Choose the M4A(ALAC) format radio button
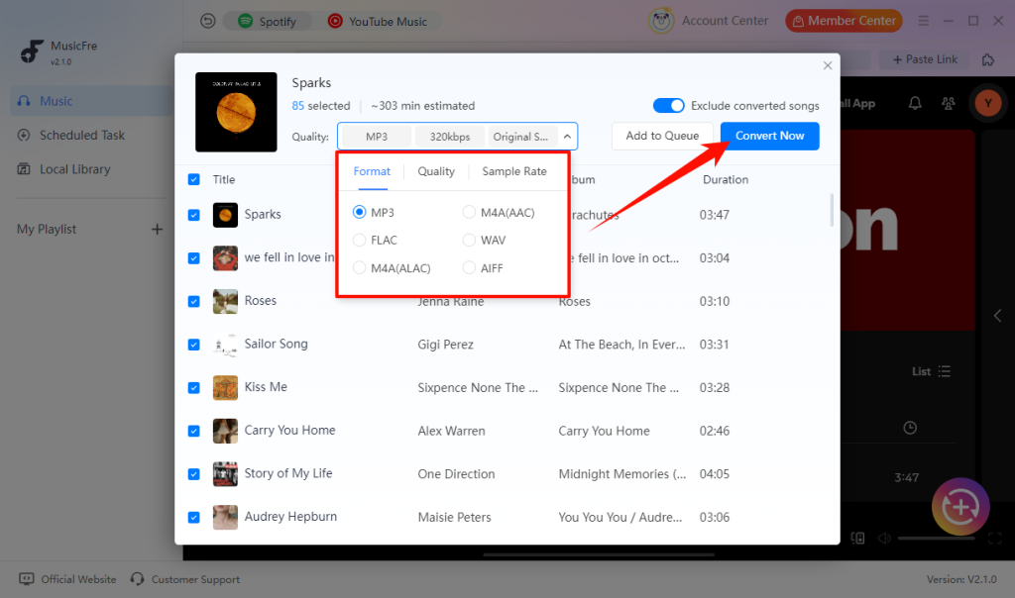 (x=359, y=267)
